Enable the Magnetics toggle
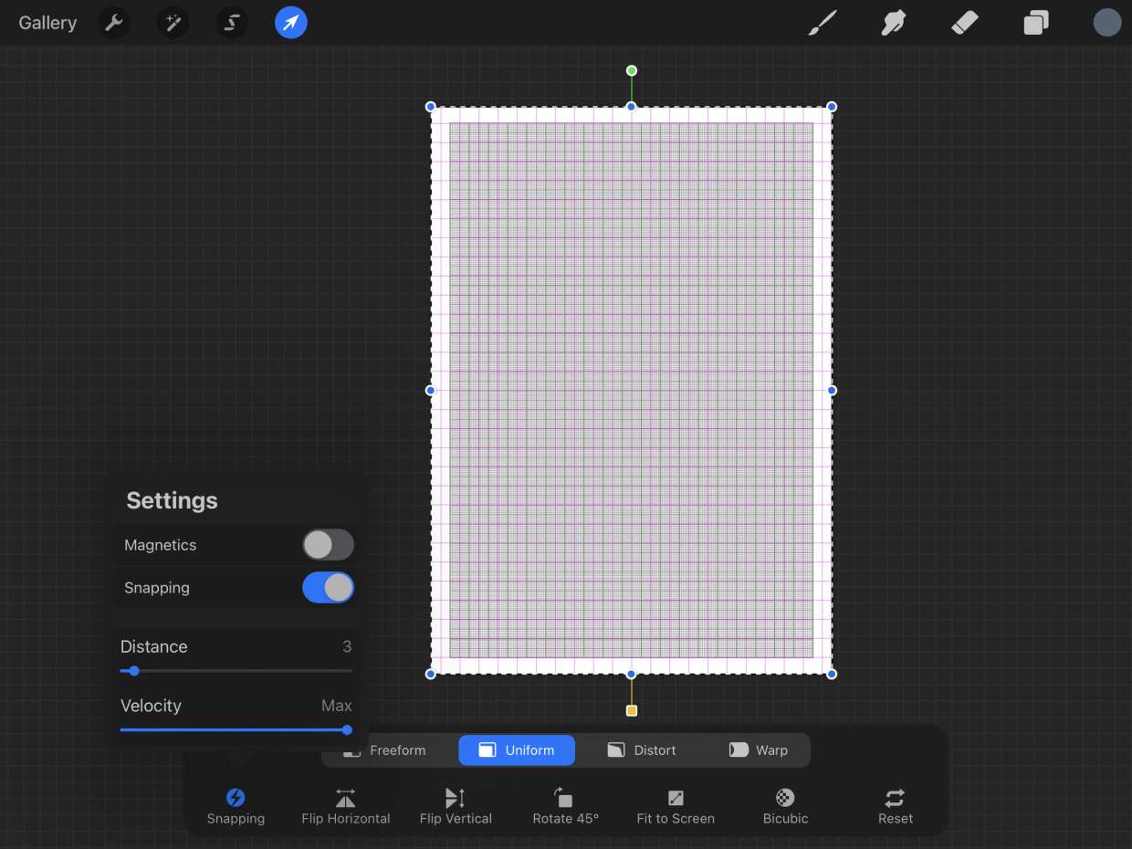Image resolution: width=1132 pixels, height=849 pixels. [328, 545]
